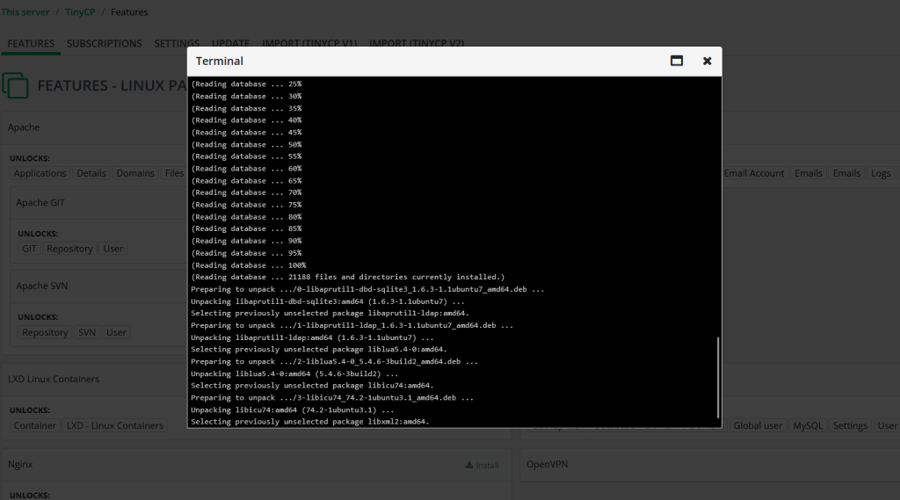Click 'Selecting previously unselected package libicu74' line
The image size is (900, 500).
(312, 386)
